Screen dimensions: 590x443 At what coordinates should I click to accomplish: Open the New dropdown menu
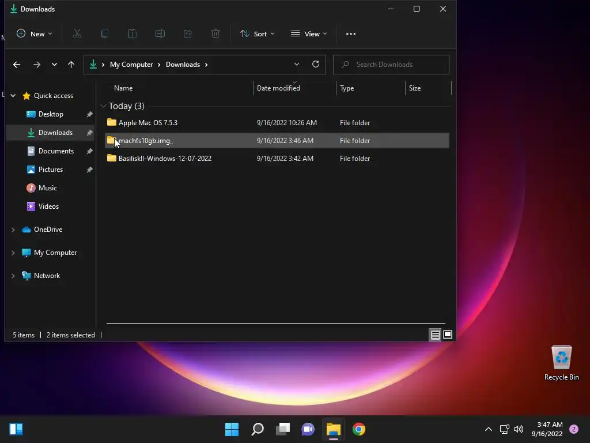(34, 34)
